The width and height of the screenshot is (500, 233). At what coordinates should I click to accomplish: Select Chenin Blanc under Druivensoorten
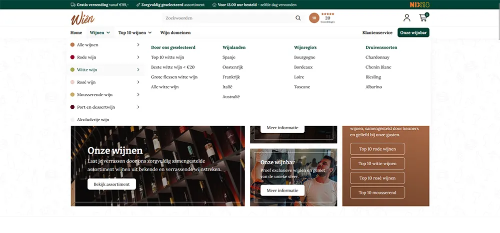378,67
